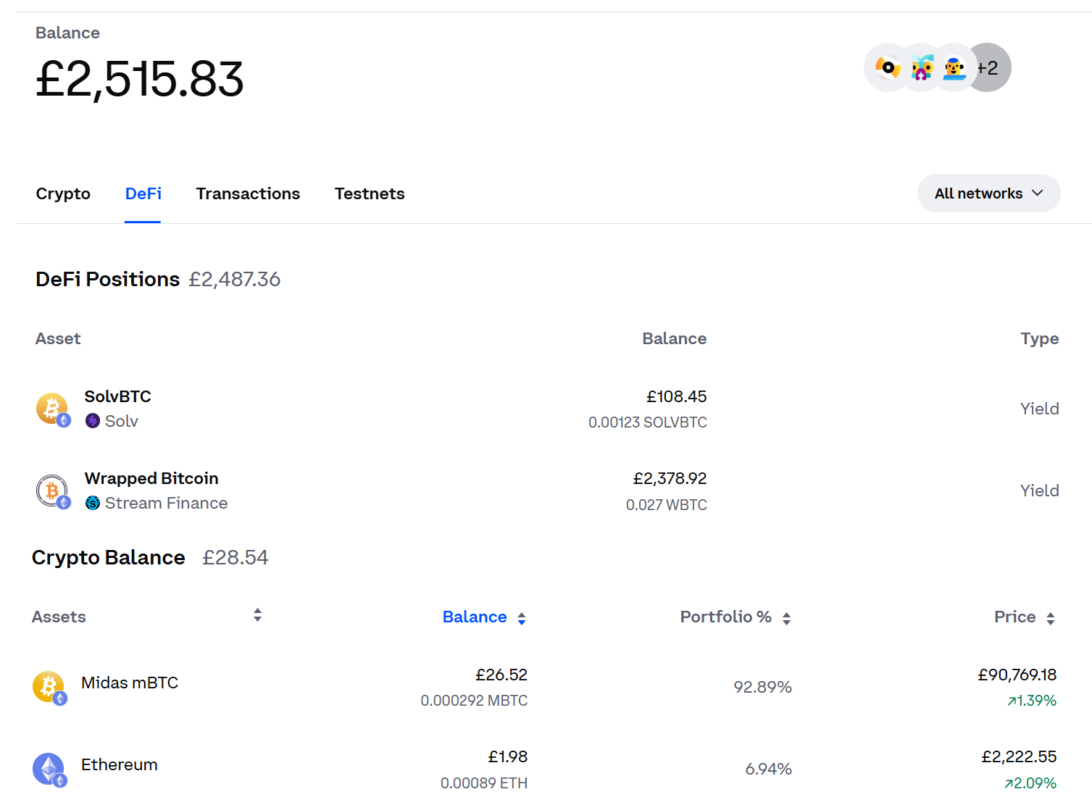1092x805 pixels.
Task: Click the Midas mBTC coin icon
Action: (49, 688)
